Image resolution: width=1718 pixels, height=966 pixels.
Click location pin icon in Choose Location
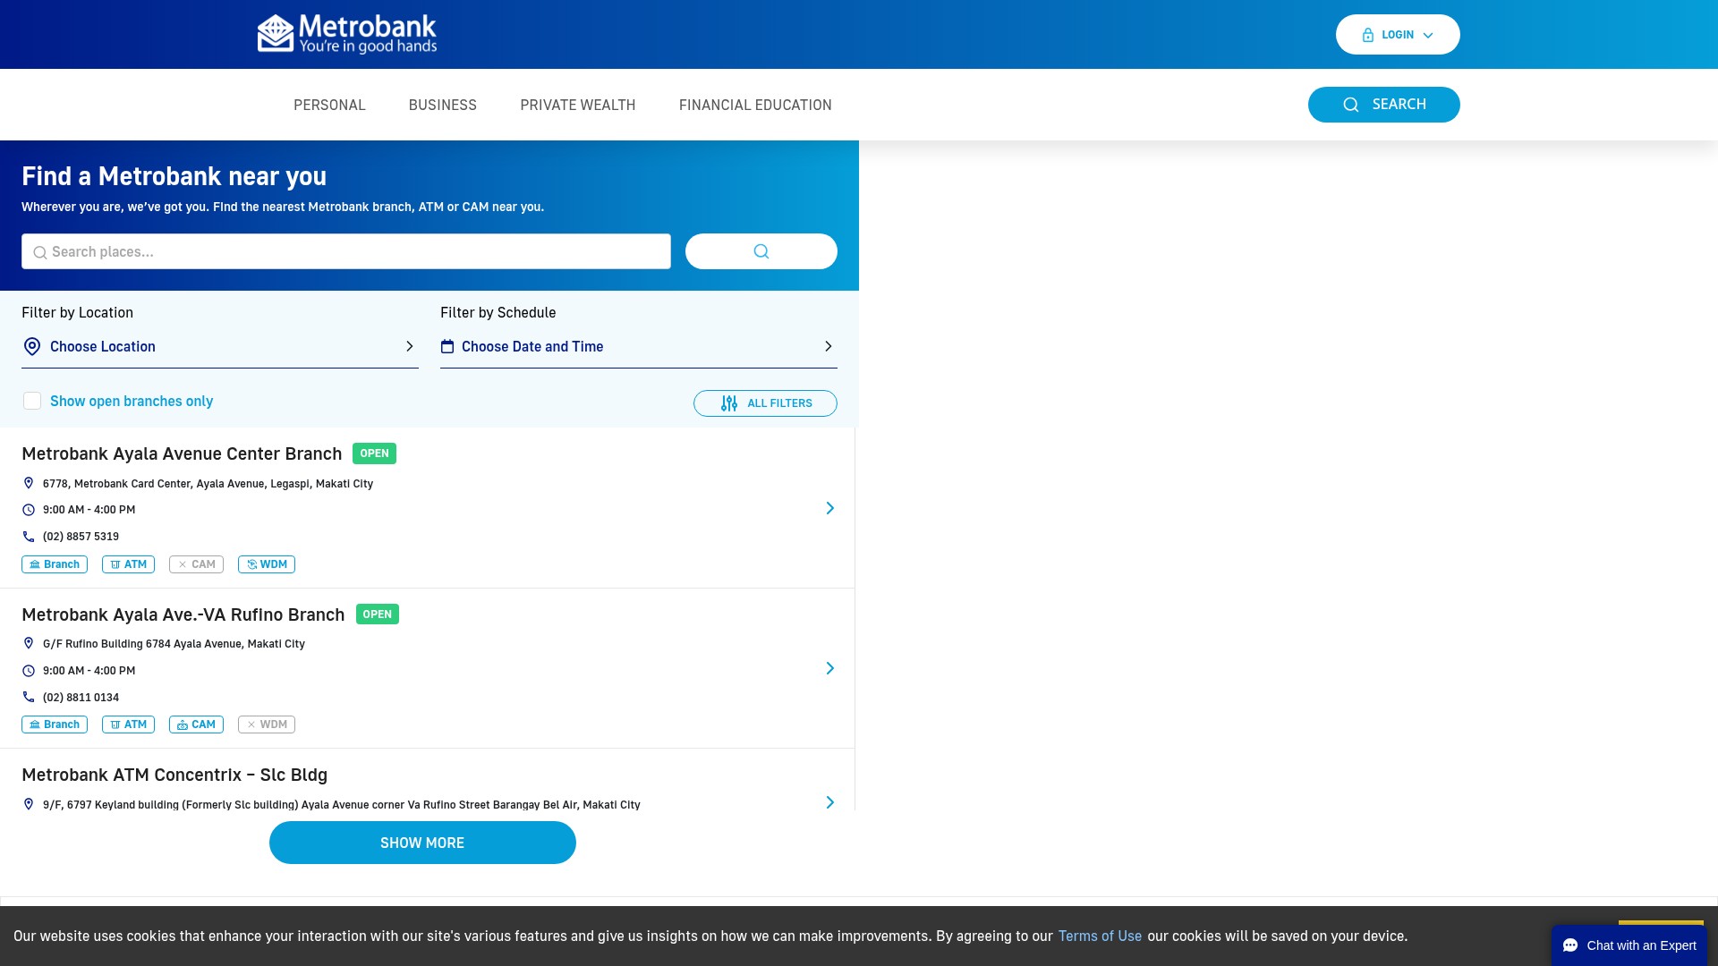32,347
